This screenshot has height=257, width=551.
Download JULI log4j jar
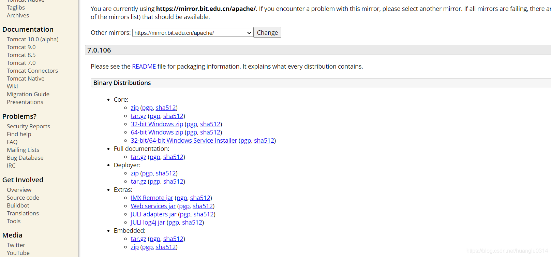148,222
